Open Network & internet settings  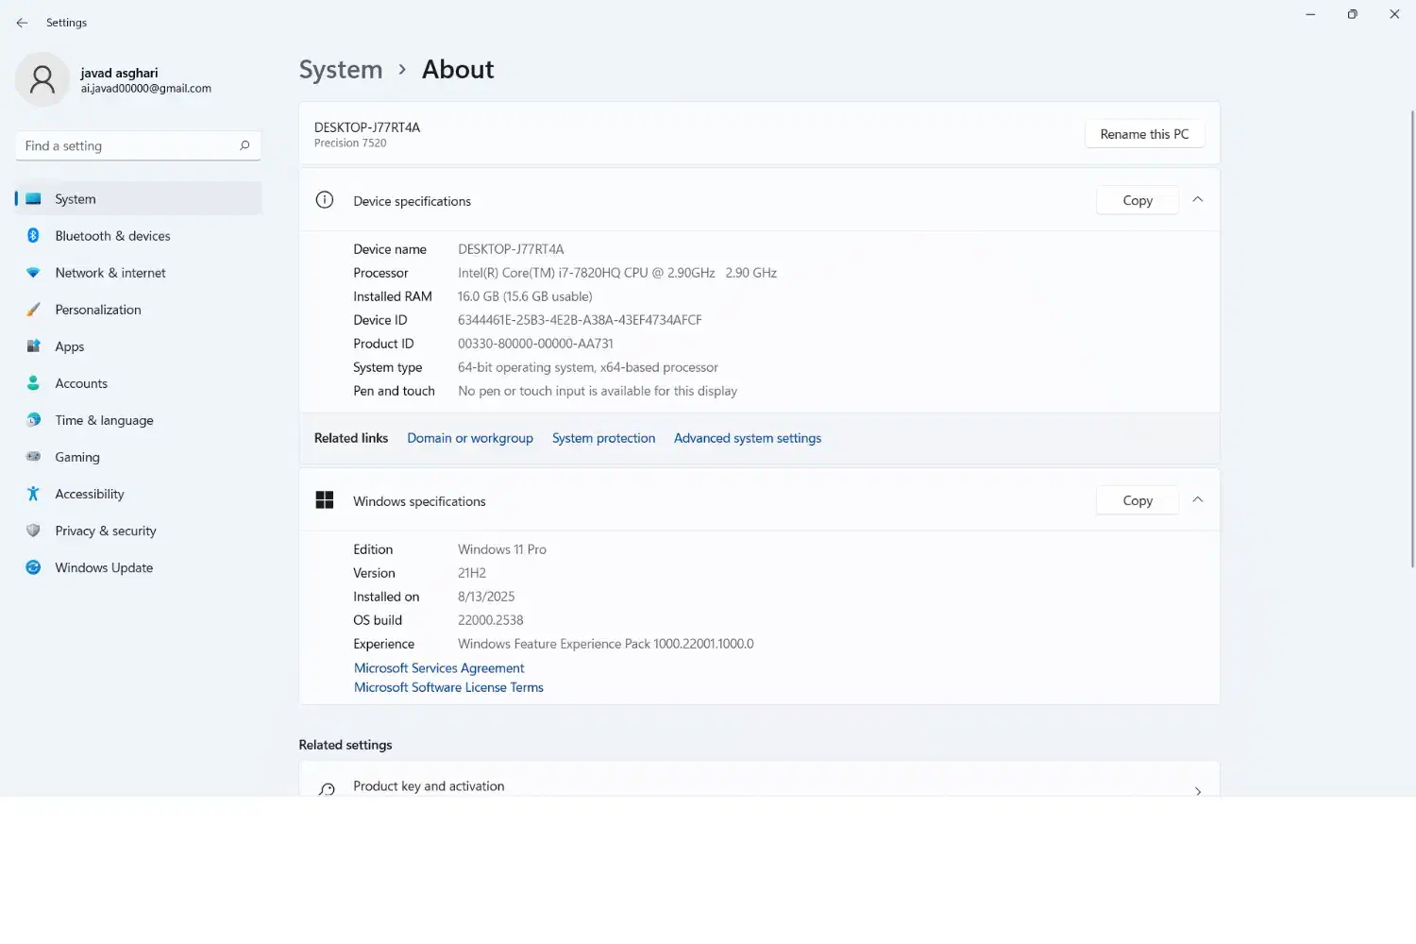(x=110, y=273)
